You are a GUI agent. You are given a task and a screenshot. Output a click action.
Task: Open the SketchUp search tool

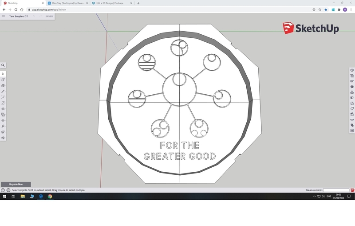(x=3, y=65)
